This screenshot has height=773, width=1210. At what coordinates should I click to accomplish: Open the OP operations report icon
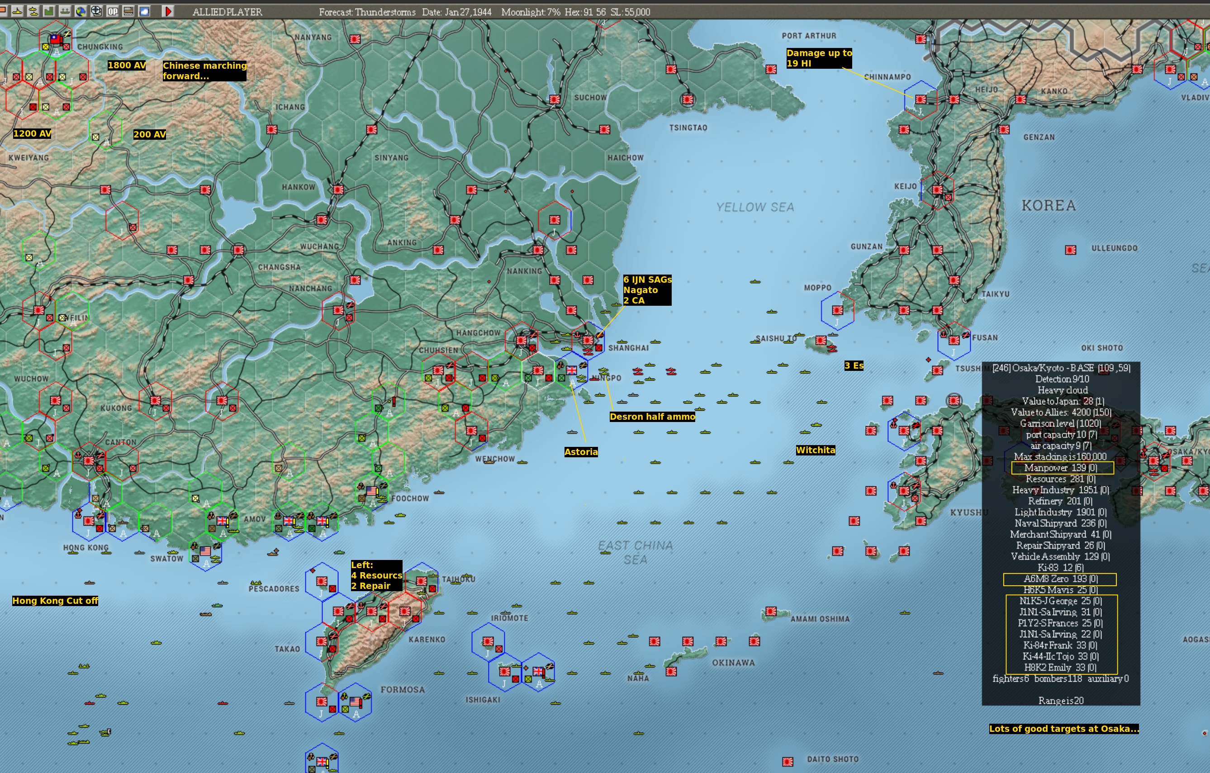tap(113, 11)
